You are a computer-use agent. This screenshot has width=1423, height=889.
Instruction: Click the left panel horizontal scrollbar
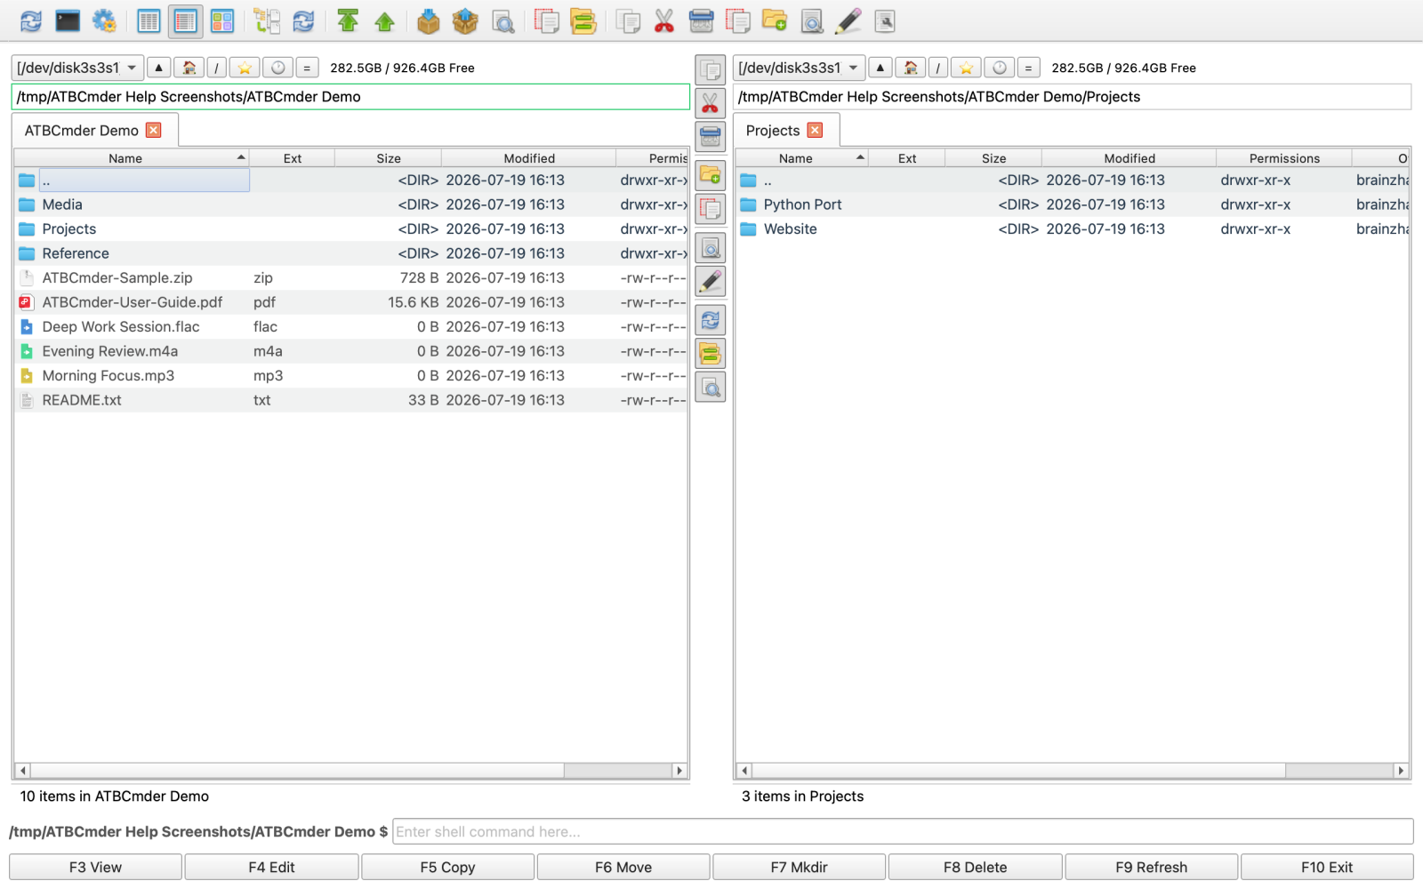coord(297,771)
